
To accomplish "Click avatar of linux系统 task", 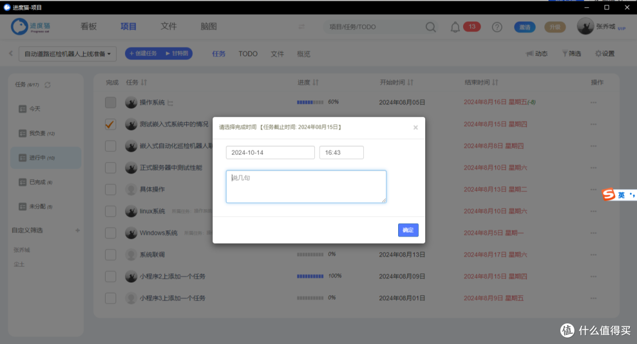I will tap(131, 211).
